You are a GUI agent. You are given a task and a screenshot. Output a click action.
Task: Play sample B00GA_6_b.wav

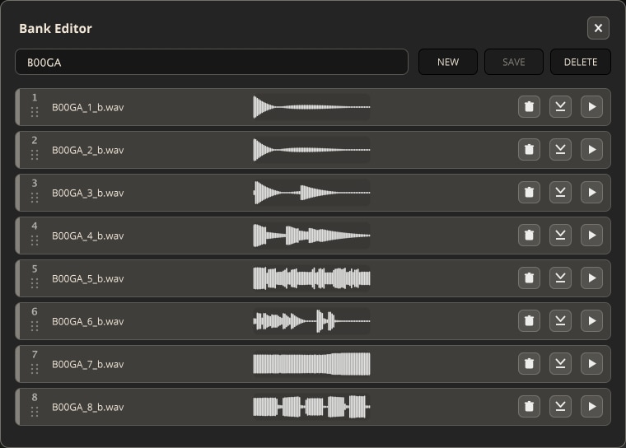pos(591,320)
